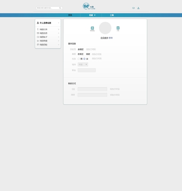Open the 资讯 navigation tab
The image size is (182, 191).
[x=70, y=15]
